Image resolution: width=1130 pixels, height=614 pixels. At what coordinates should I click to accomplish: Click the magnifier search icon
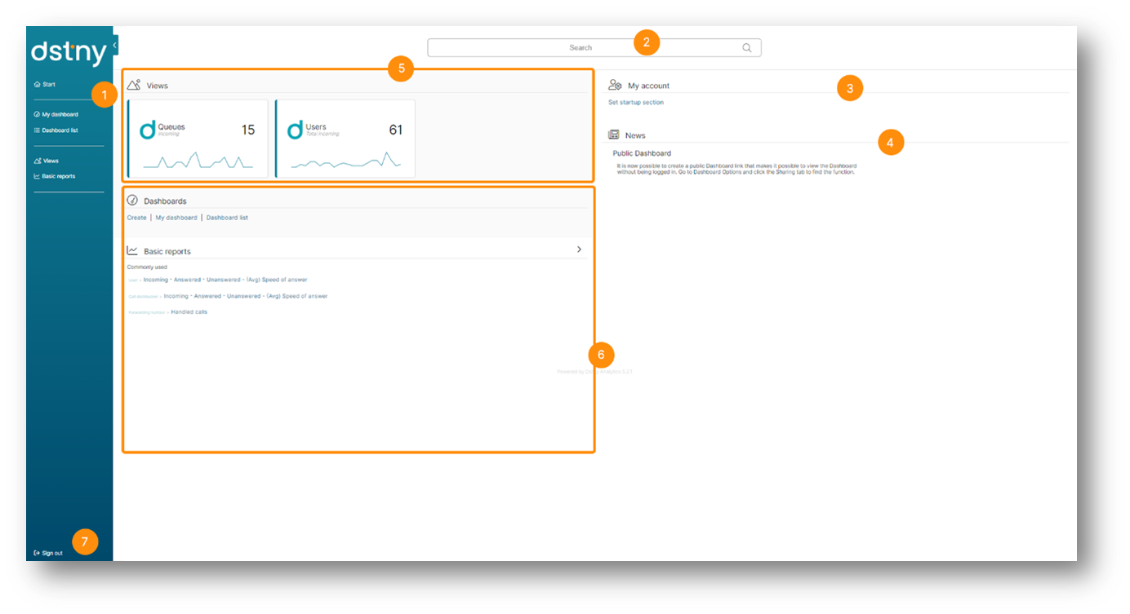pos(747,47)
